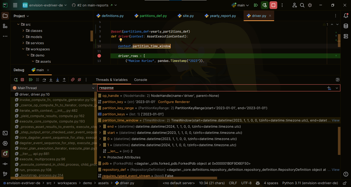Select frame 'invoke_compute_fn, compute_generator.py:128'
This screenshot has width=351, height=187.
pos(54,100)
